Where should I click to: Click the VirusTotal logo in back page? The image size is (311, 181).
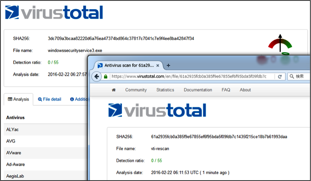coord(54,12)
